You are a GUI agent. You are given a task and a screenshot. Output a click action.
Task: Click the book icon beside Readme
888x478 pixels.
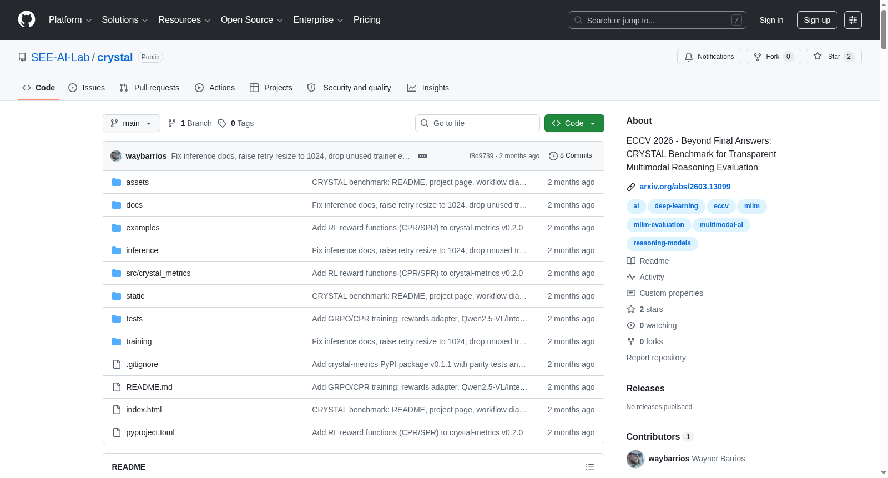631,261
